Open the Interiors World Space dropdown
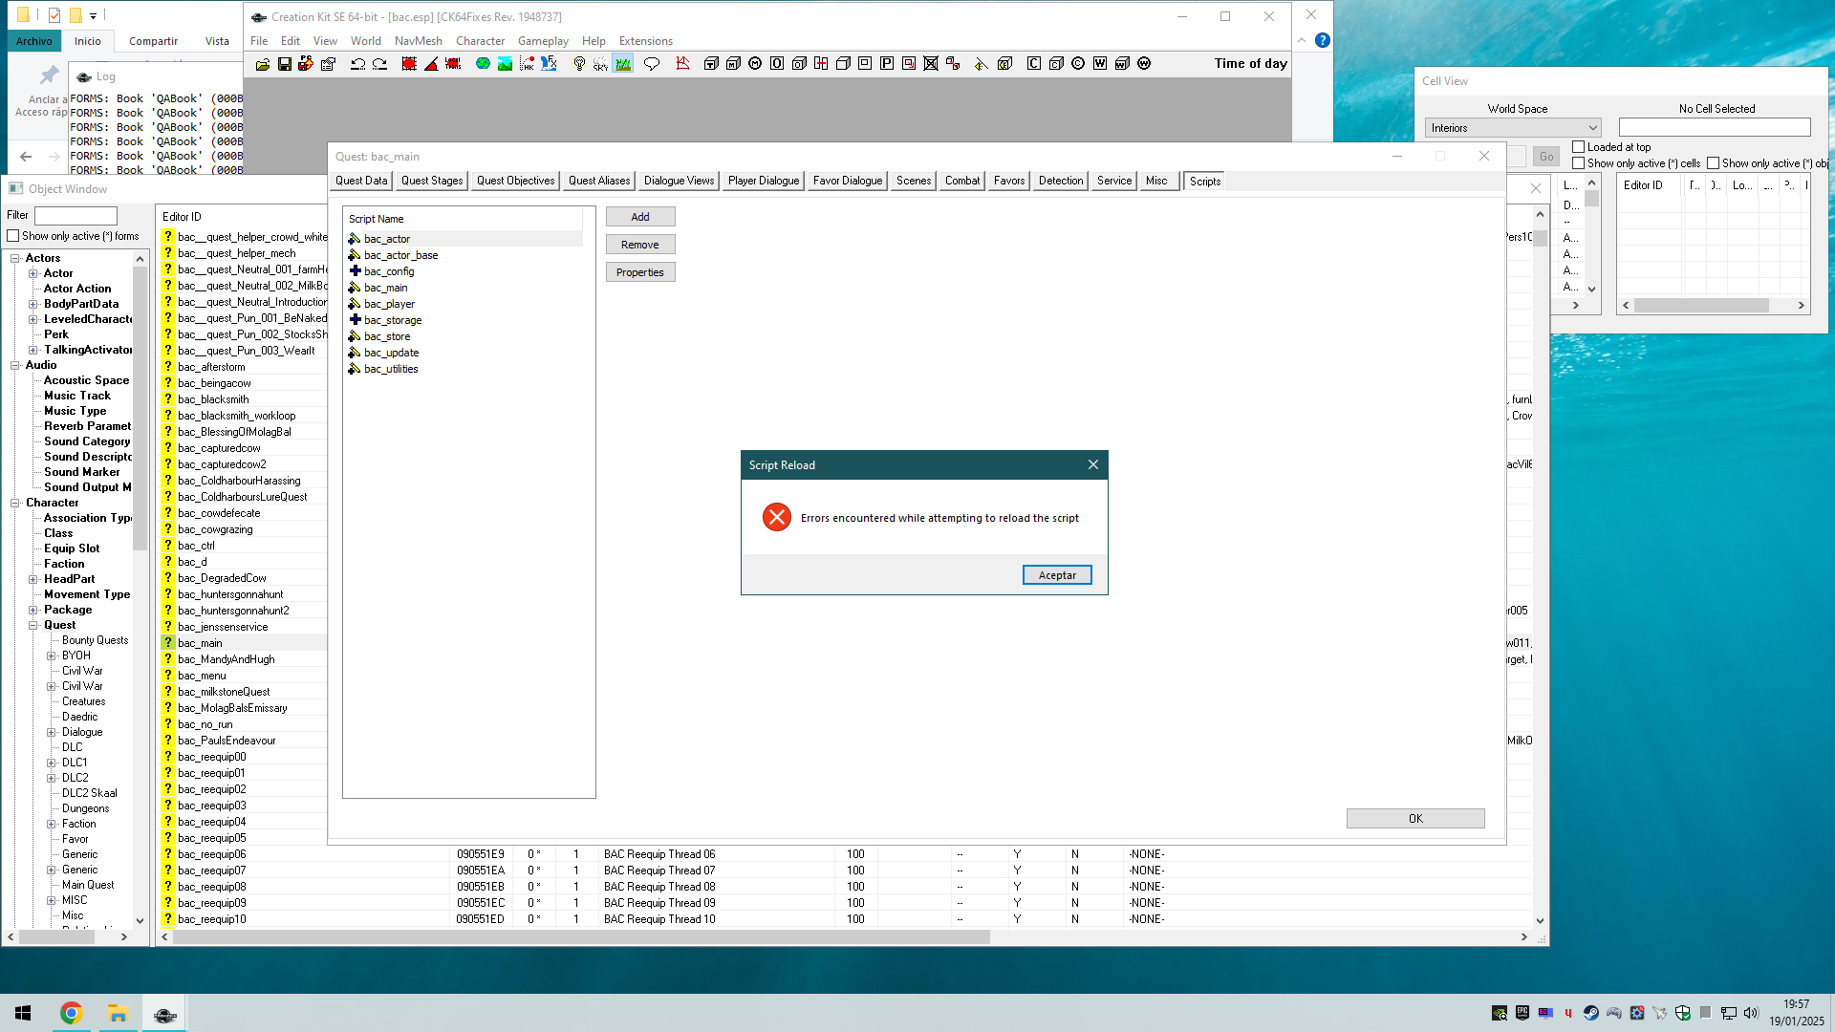Screen dimensions: 1835x1032 click(1513, 128)
